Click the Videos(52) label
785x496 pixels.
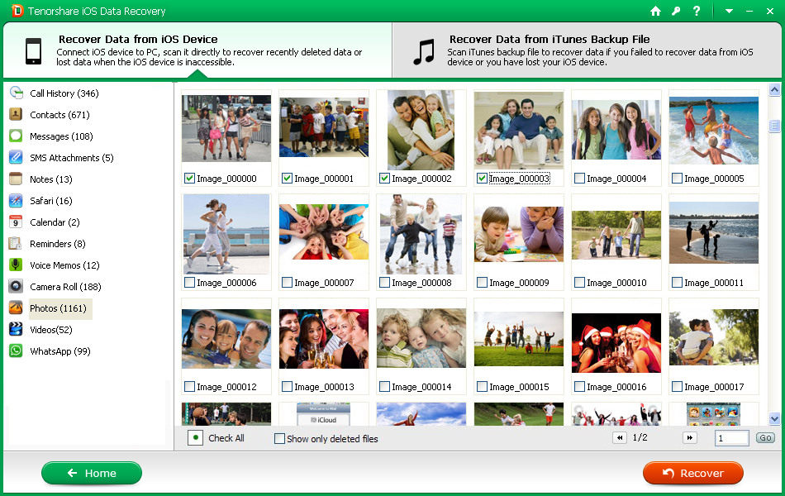click(x=51, y=330)
